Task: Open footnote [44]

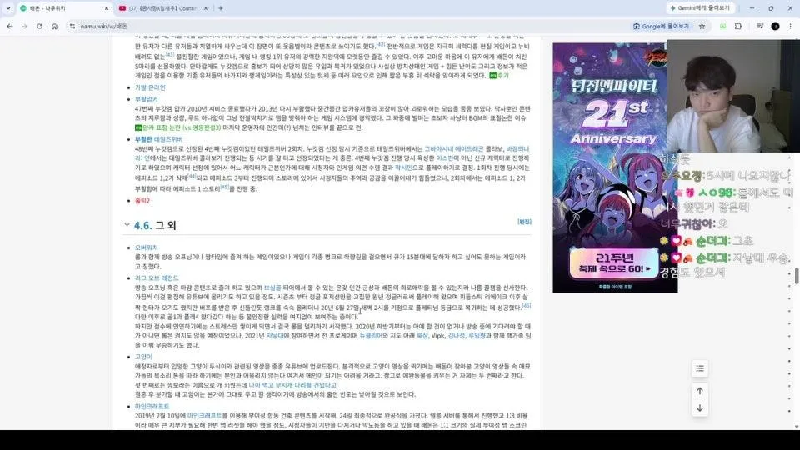Action: pos(192,176)
